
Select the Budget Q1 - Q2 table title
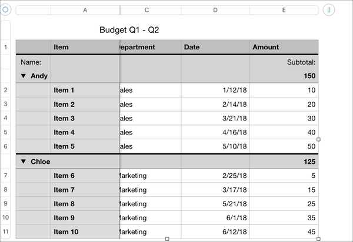129,30
